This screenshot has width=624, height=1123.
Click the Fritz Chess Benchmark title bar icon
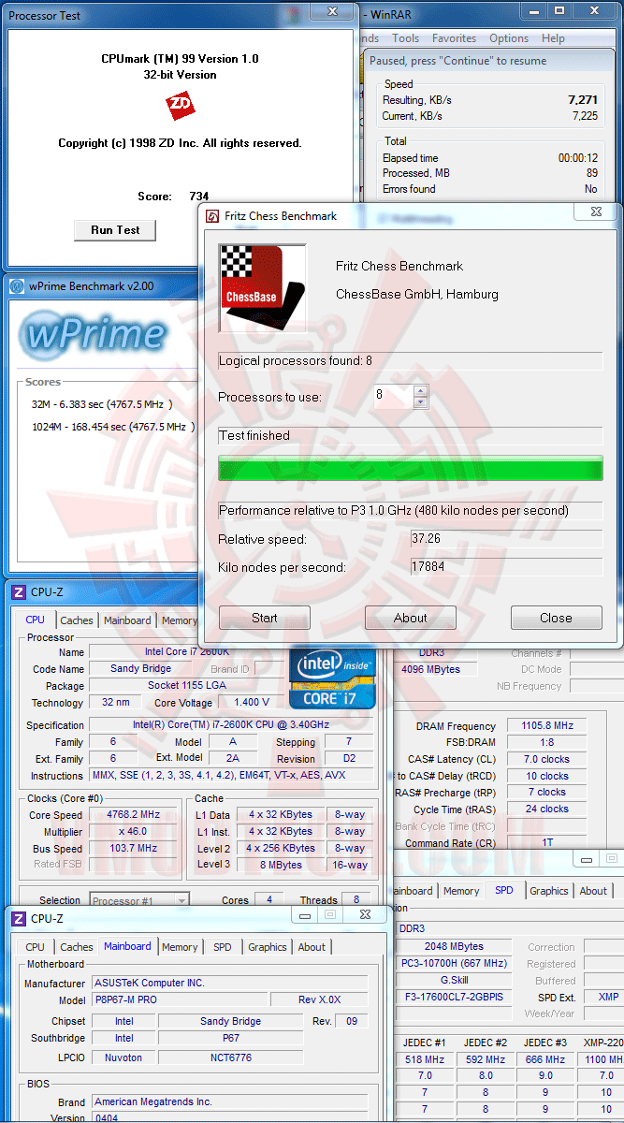212,216
